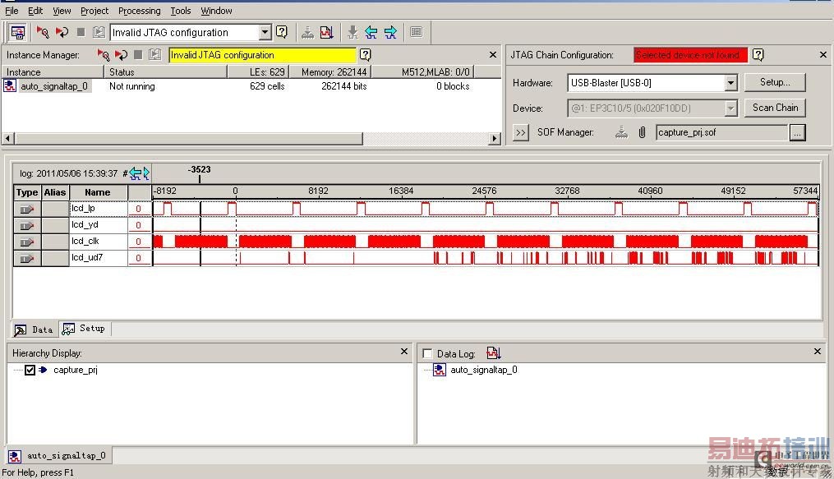Click Autorun Analysis icon in main toolbar

(62, 32)
